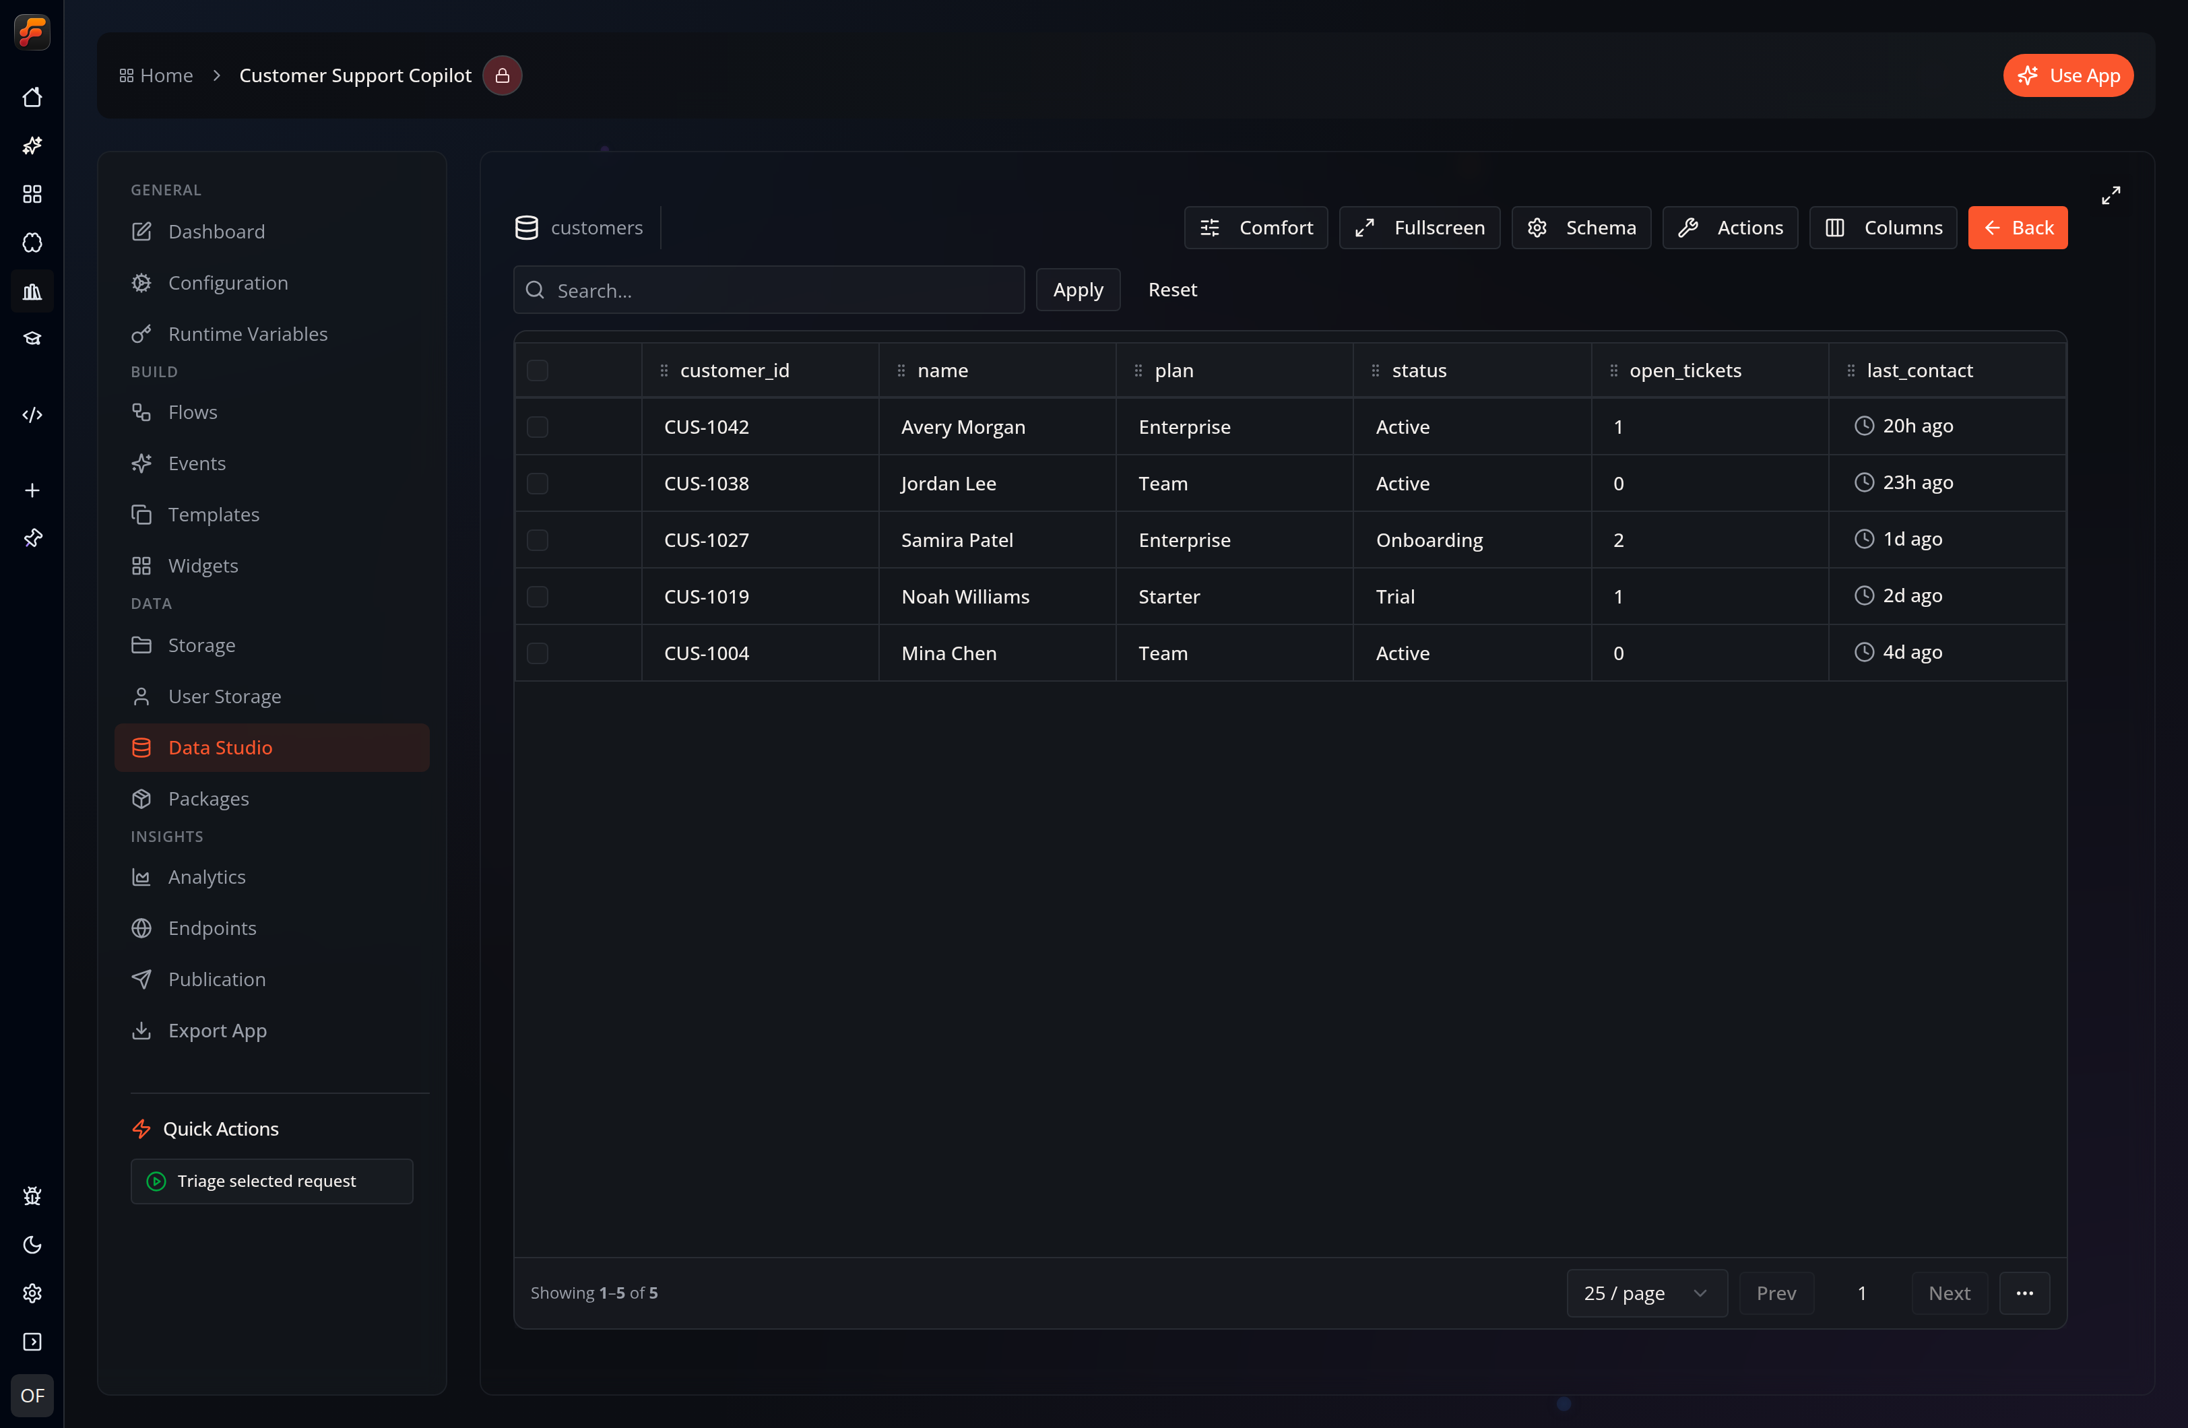Click Reset next to search

1172,290
